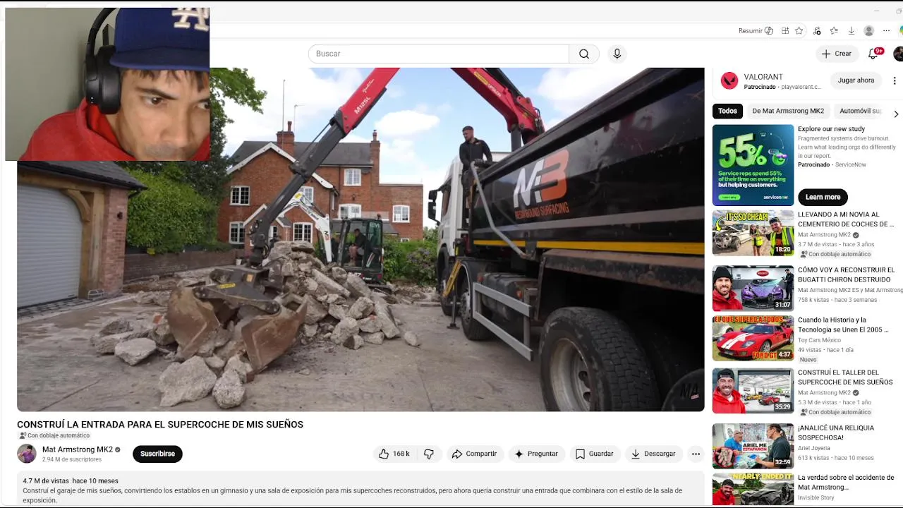
Task: Add page to favorites star icon
Action: (x=799, y=31)
